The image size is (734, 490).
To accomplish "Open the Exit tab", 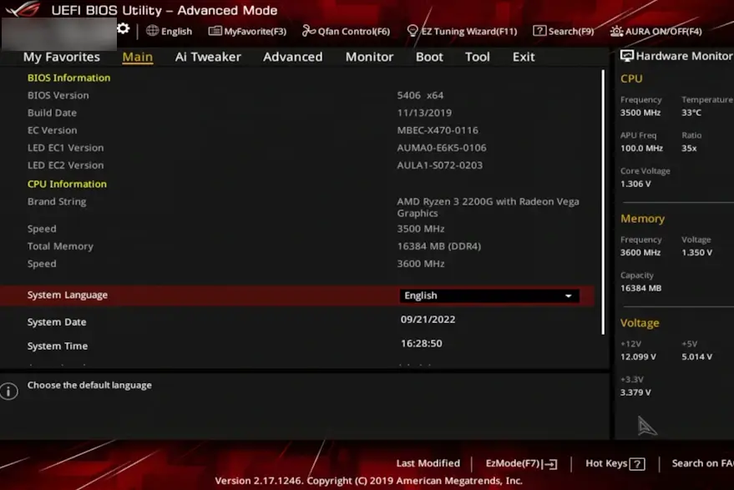I will coord(524,57).
